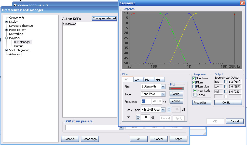Mute the Mid output channel
The height and width of the screenshot is (145, 247).
pyautogui.click(x=226, y=91)
